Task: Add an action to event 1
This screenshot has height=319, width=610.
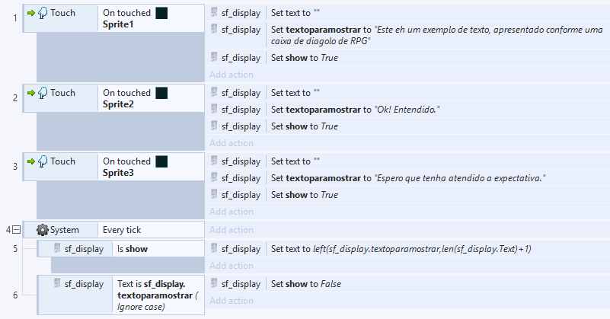Action: point(231,75)
